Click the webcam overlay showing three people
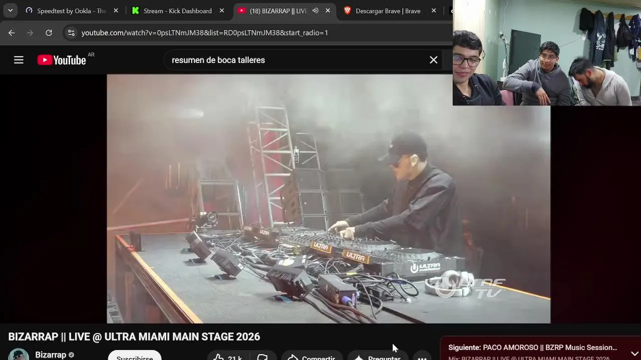The width and height of the screenshot is (641, 360). click(547, 52)
